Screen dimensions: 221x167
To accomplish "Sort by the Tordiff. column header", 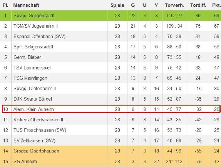I will pyautogui.click(x=198, y=5).
